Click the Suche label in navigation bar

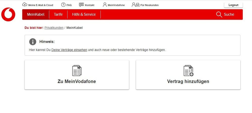click(229, 14)
